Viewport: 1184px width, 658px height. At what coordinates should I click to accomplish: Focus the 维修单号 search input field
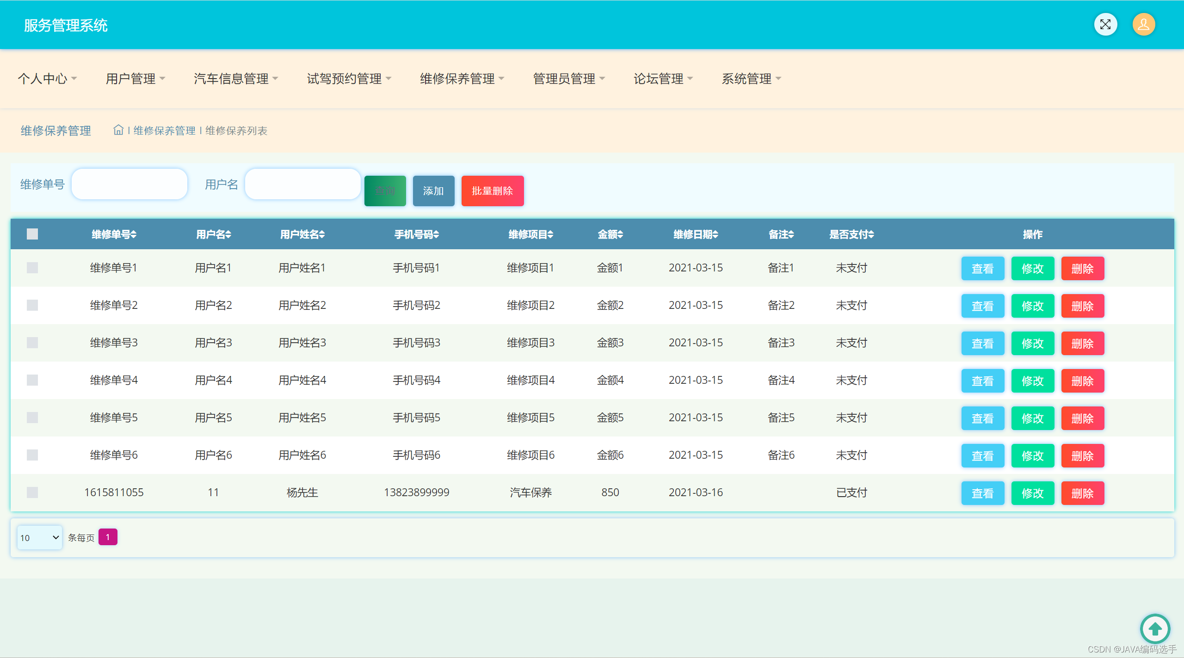pyautogui.click(x=129, y=184)
